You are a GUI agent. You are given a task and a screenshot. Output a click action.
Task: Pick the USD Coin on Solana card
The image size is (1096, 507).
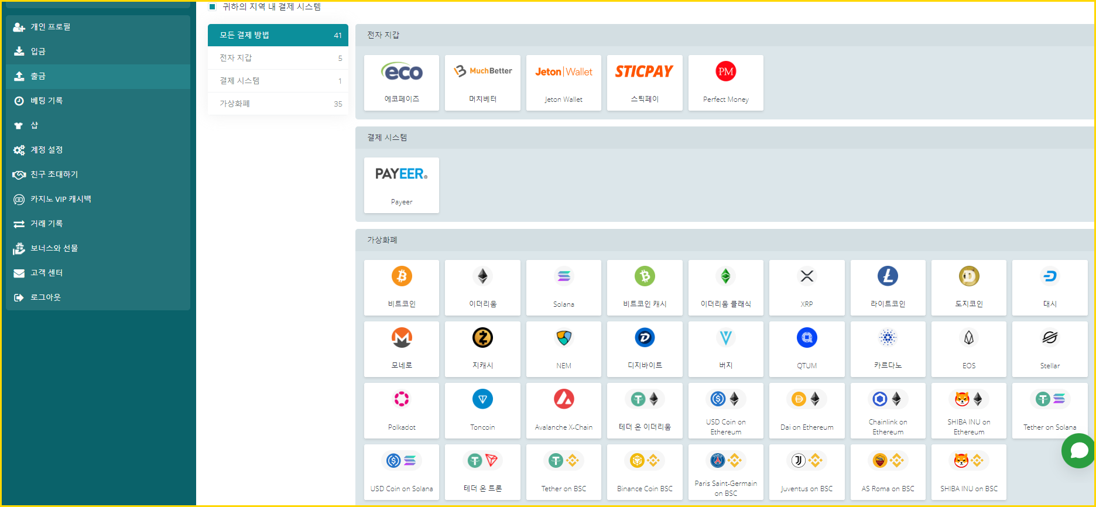click(x=402, y=472)
